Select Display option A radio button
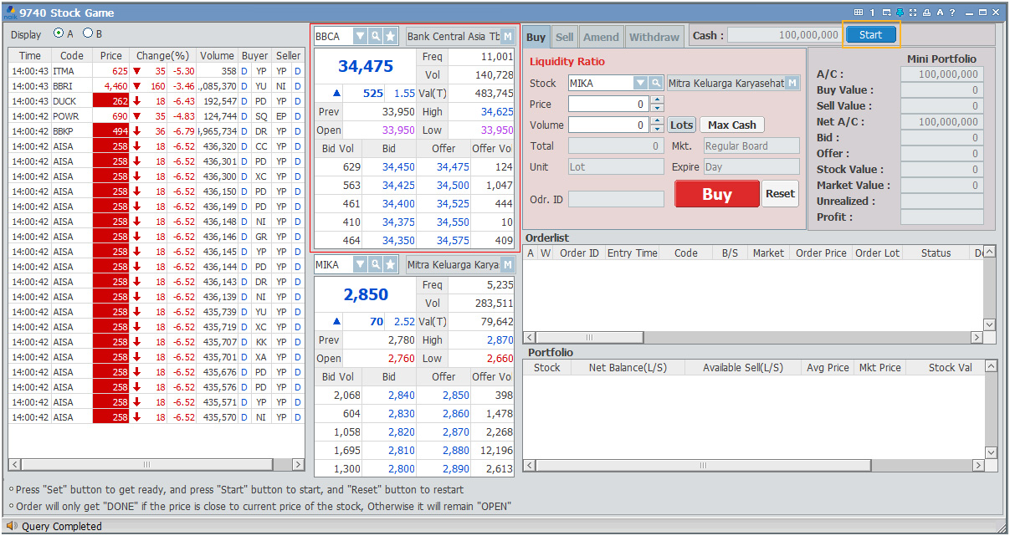 point(59,34)
